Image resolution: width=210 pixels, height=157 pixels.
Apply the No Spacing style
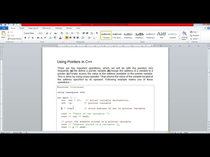click(117, 36)
